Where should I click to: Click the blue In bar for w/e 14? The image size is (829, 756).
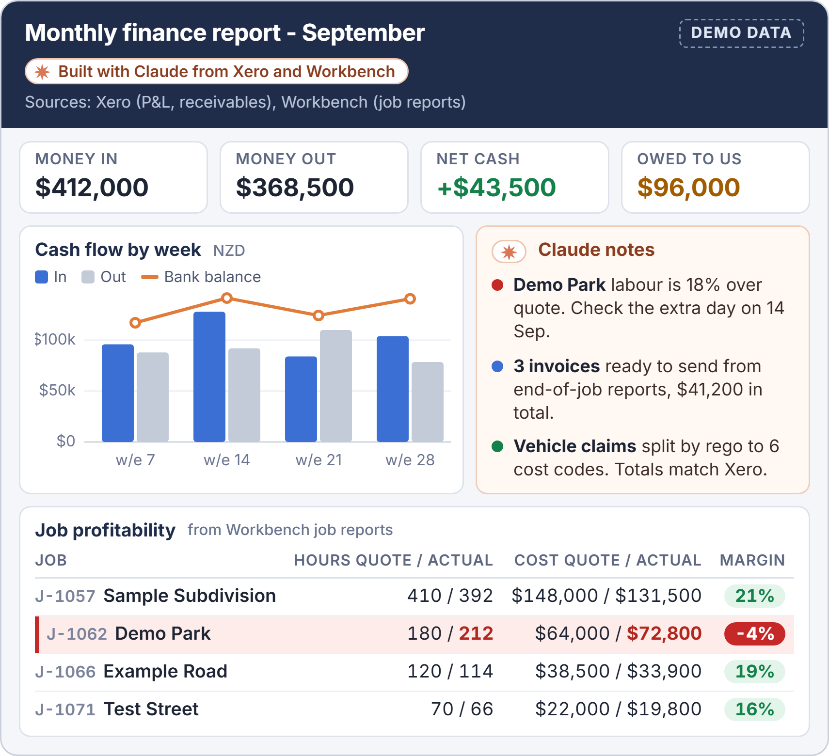[209, 377]
